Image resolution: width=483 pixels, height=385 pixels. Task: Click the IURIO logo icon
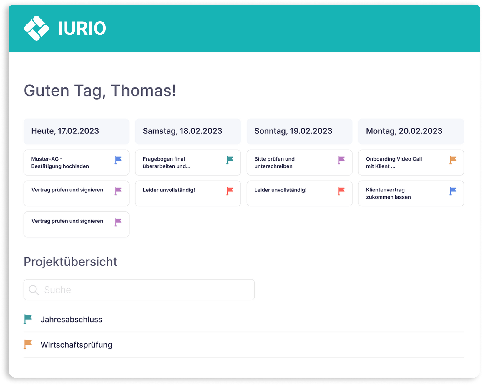tap(36, 28)
